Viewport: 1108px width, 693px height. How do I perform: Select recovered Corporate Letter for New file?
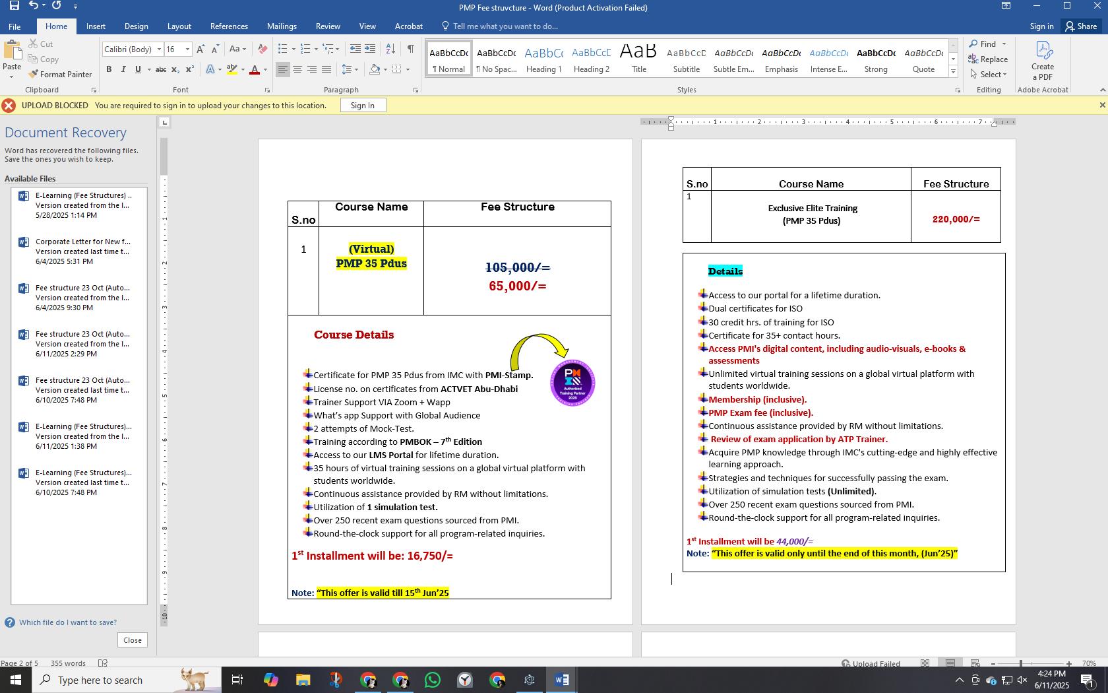(x=79, y=251)
